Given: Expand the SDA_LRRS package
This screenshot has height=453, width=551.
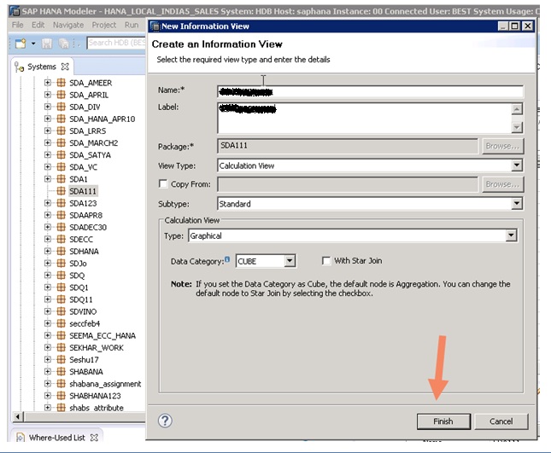Looking at the screenshot, I should tap(48, 131).
